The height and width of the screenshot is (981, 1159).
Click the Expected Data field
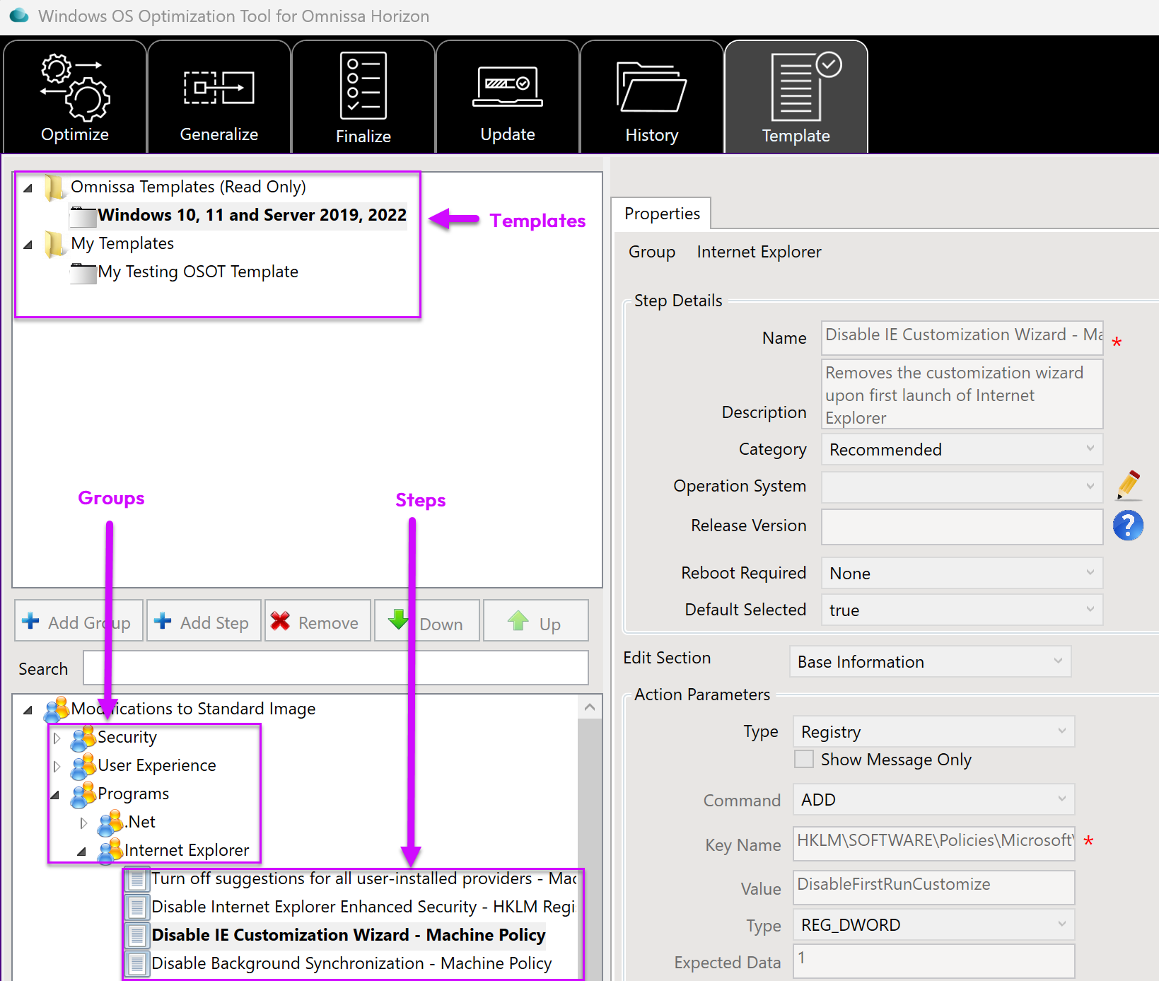point(933,961)
